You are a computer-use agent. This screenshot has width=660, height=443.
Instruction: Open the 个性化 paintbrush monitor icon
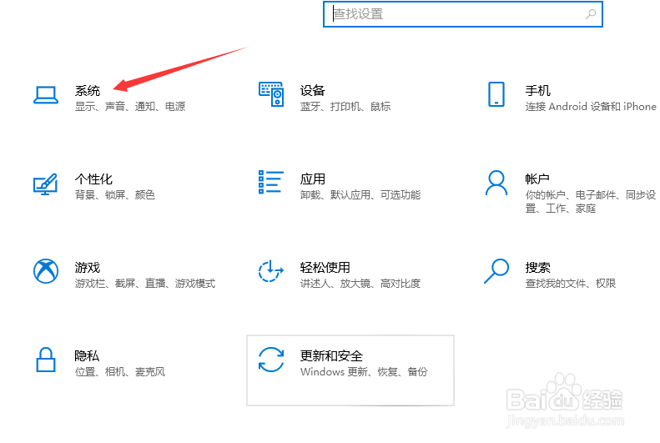click(45, 184)
